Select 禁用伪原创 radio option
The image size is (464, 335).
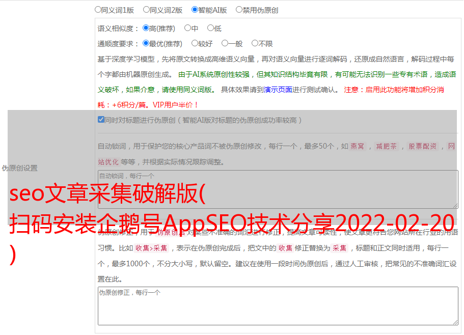(239, 10)
